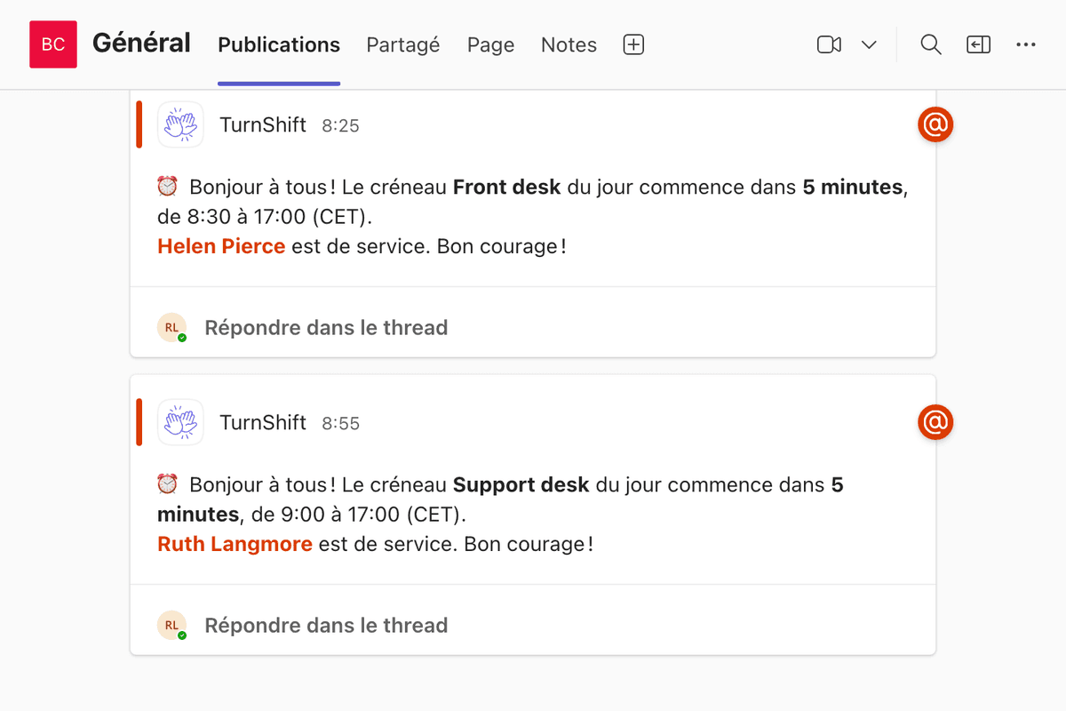This screenshot has height=711, width=1066.
Task: Click RL avatar under Front desk post
Action: coord(171,328)
